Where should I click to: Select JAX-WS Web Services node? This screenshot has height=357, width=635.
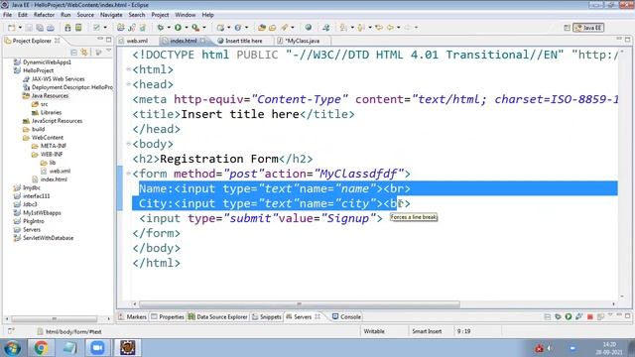(x=59, y=79)
